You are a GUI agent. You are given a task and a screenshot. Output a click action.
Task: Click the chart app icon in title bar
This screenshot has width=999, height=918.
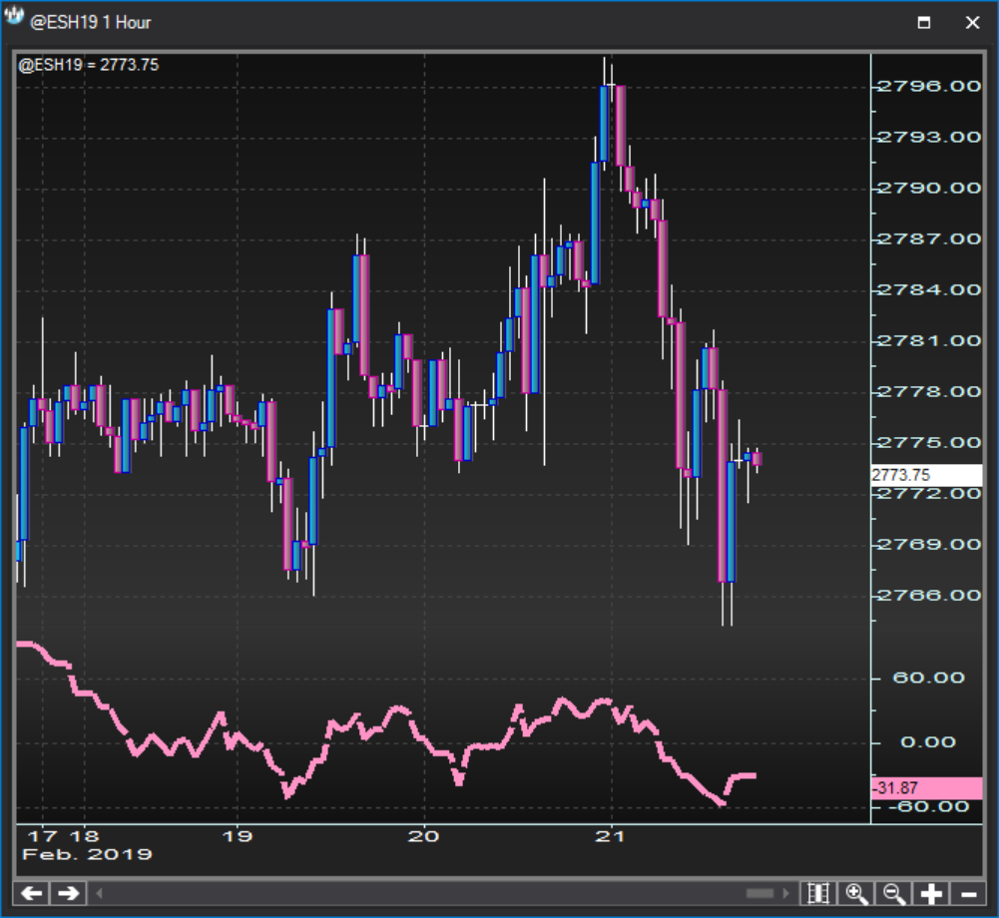point(14,17)
